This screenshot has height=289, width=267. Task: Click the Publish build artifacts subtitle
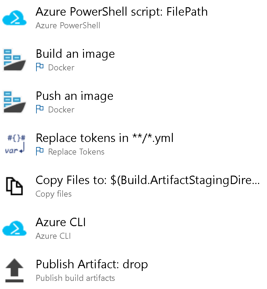click(x=75, y=278)
